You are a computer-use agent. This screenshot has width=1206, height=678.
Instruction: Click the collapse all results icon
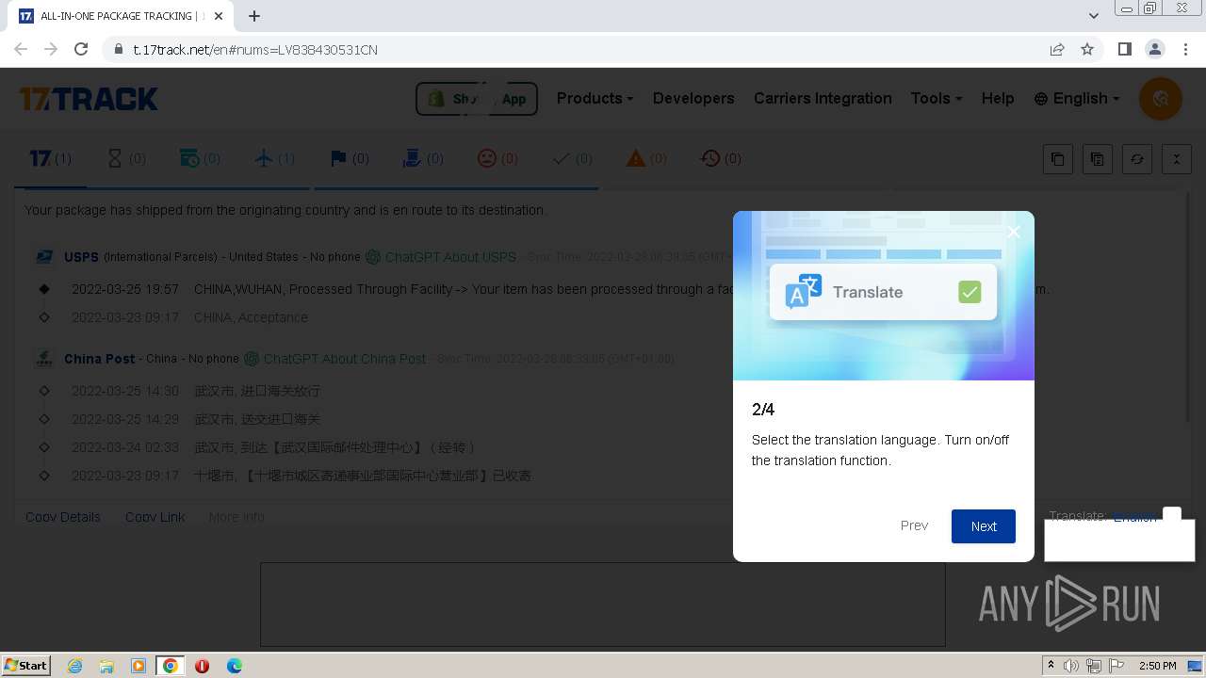(x=1177, y=159)
